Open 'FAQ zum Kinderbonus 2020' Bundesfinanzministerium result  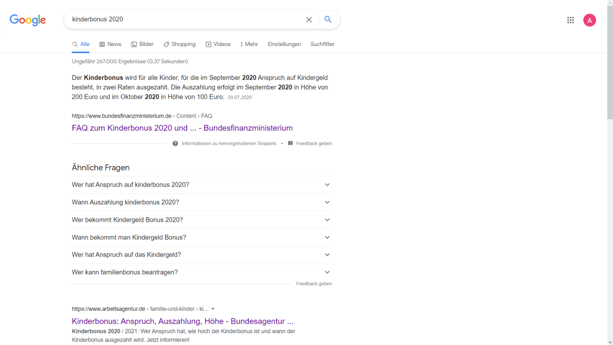182,128
